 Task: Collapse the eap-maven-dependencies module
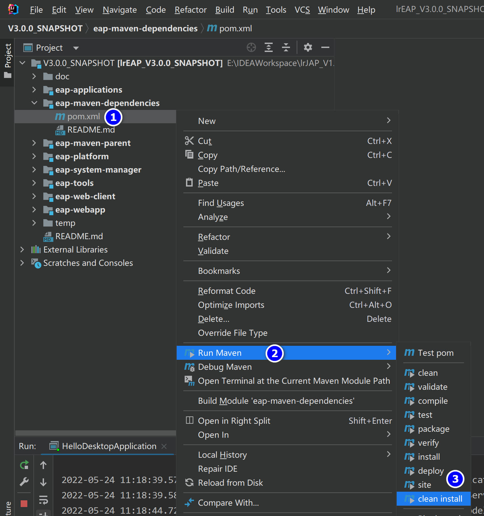34,103
